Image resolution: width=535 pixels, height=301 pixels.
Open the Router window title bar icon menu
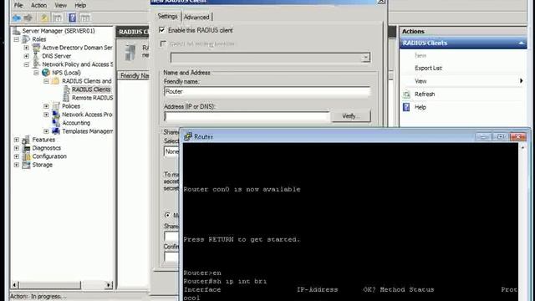pyautogui.click(x=188, y=136)
